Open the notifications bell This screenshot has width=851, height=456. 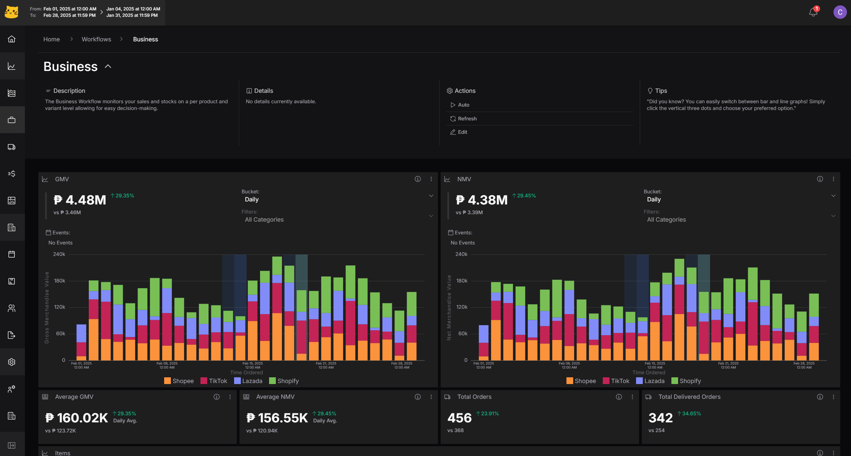(x=813, y=12)
